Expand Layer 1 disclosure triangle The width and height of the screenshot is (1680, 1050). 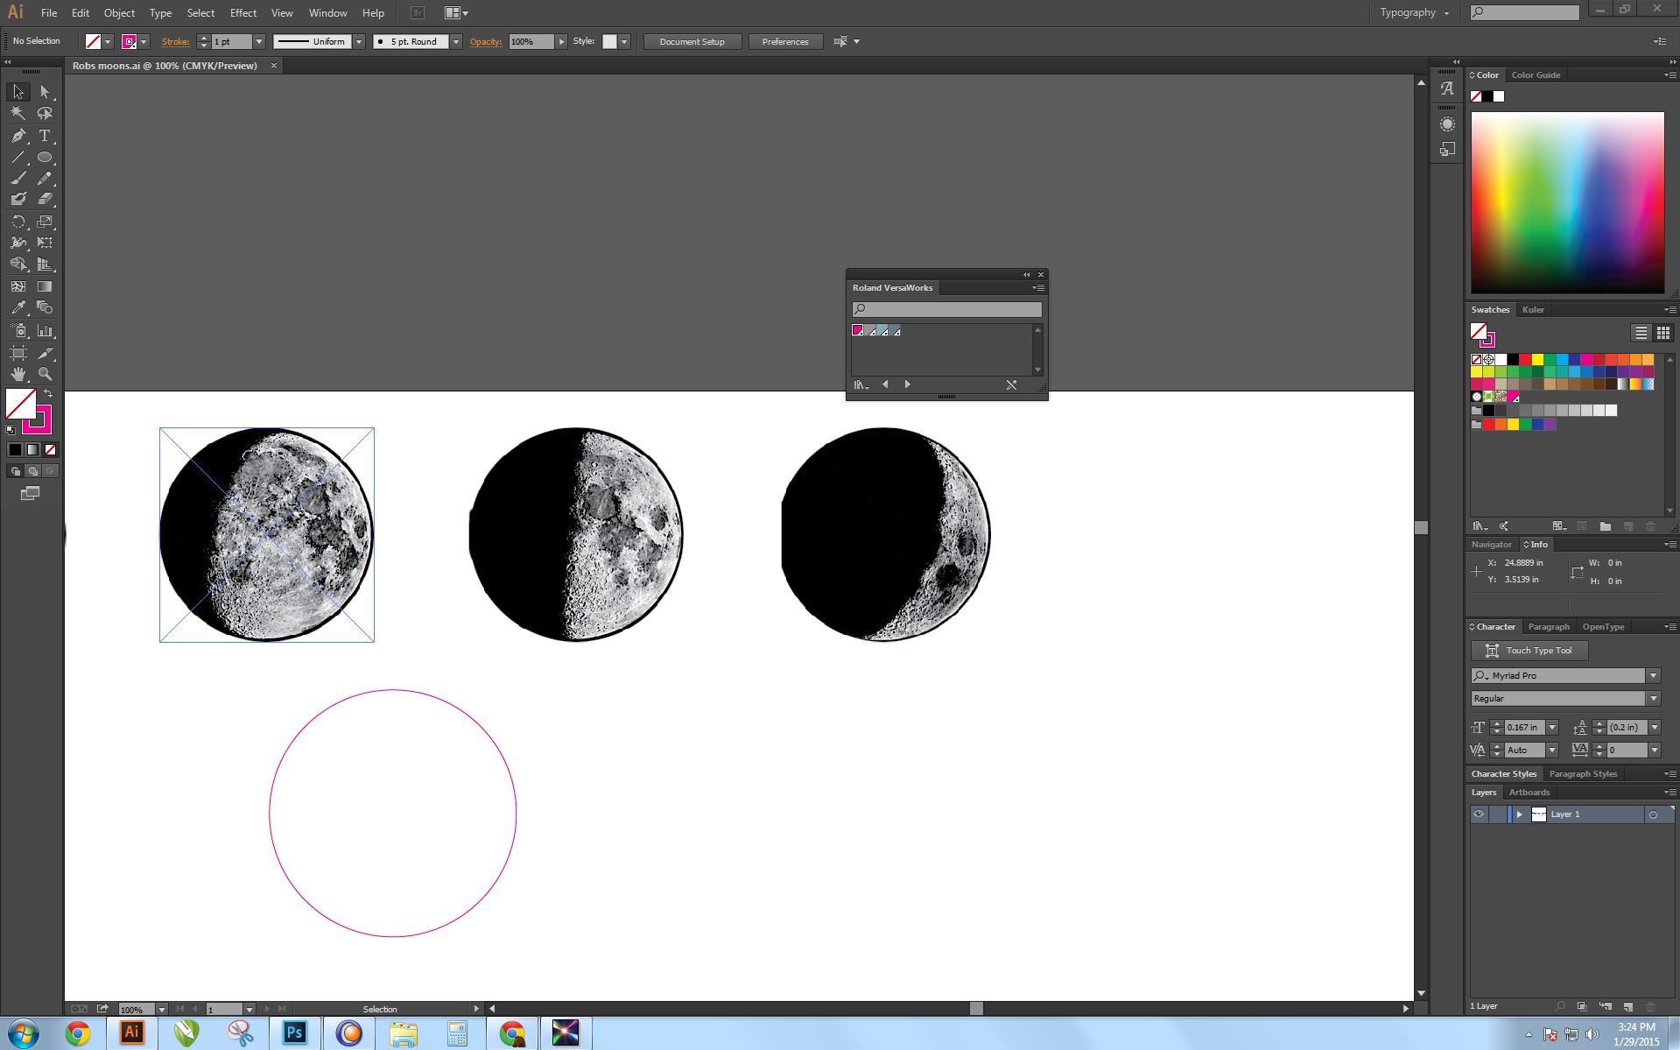click(x=1520, y=814)
